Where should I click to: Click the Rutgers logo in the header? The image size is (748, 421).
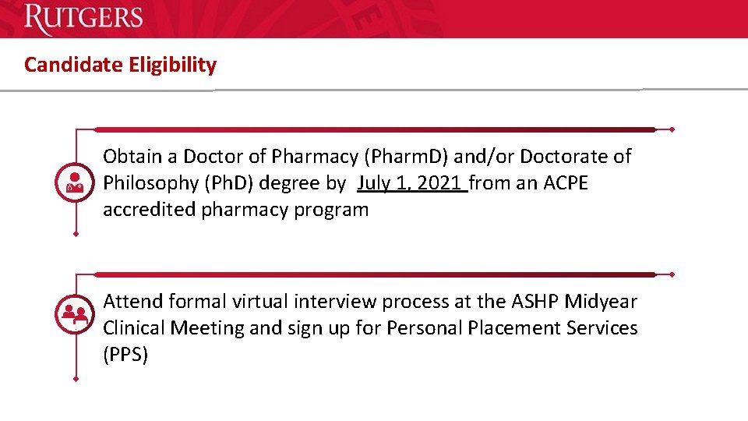pyautogui.click(x=83, y=18)
